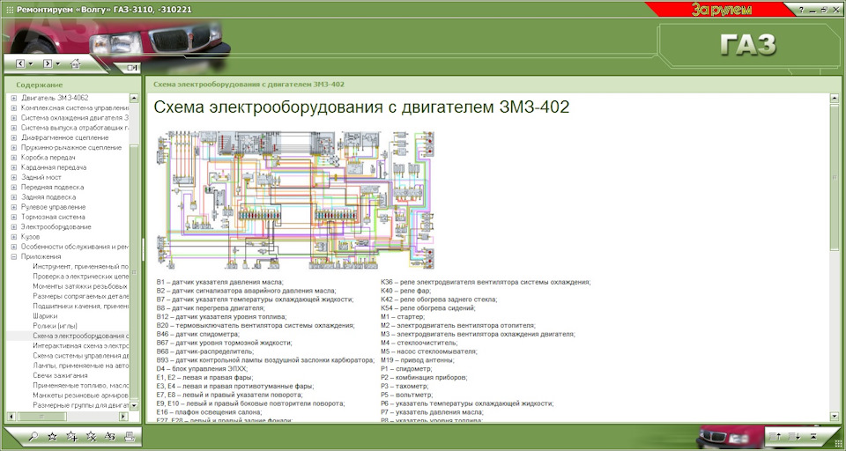Click 'K40 – реле фар' legend text
The image size is (846, 451).
(405, 291)
